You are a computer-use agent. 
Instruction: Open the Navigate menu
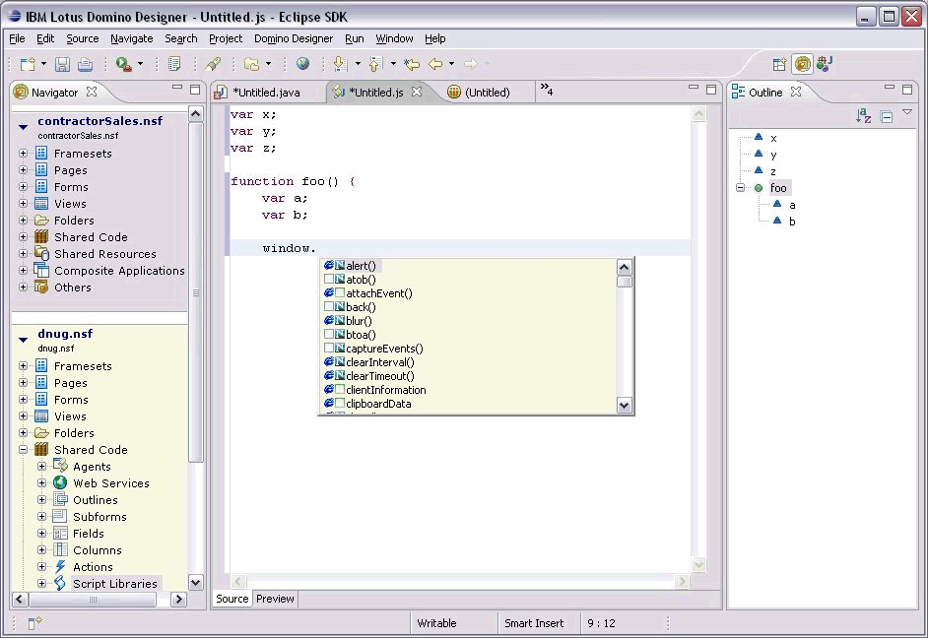(131, 38)
